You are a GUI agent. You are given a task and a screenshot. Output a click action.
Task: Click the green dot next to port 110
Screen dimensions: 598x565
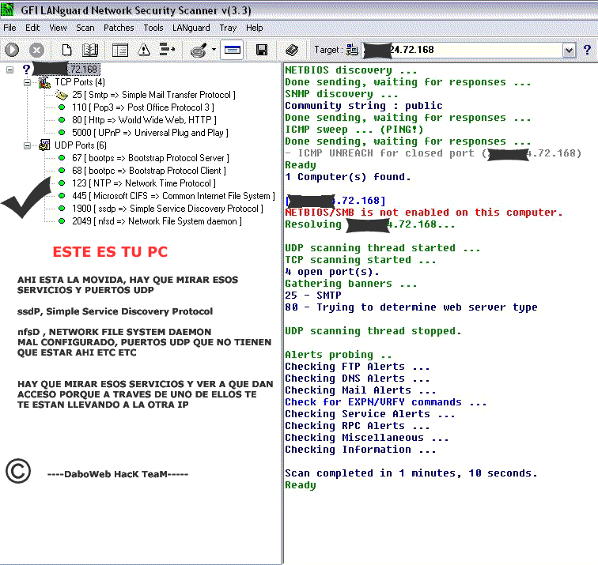[62, 107]
